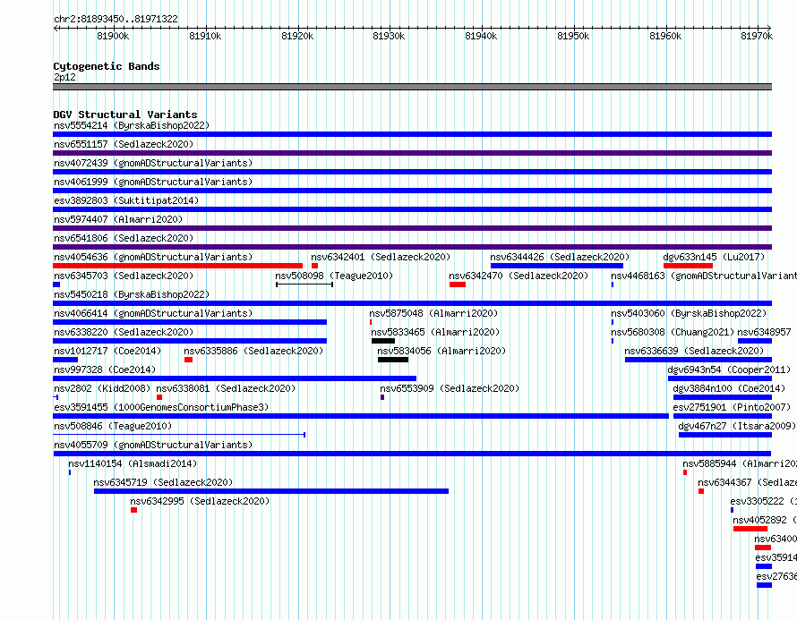The width and height of the screenshot is (797, 620).
Task: Select the chr2:81893450..81971322 coordinates text
Action: [116, 19]
